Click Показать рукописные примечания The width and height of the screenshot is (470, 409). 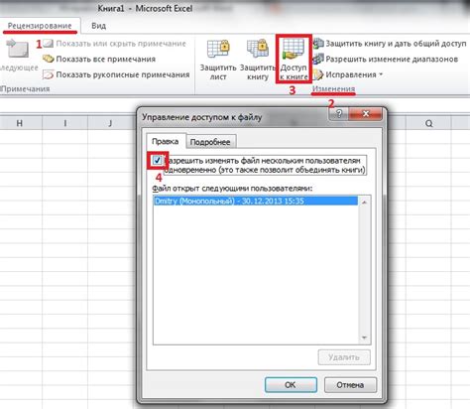[x=116, y=74]
